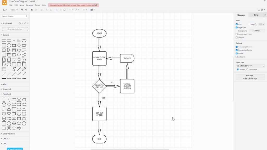
Task: Enable the Shadow option in the Diagram panel
Action: pyautogui.click(x=236, y=37)
